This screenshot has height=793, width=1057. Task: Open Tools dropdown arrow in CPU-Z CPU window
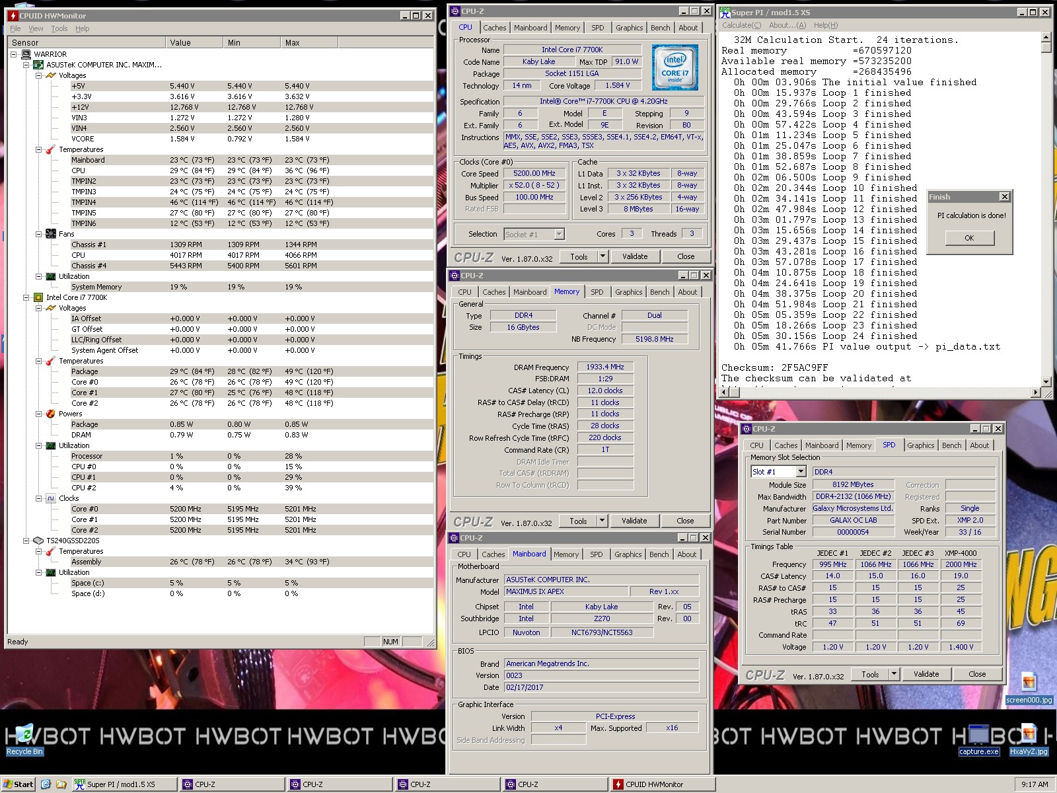[602, 256]
